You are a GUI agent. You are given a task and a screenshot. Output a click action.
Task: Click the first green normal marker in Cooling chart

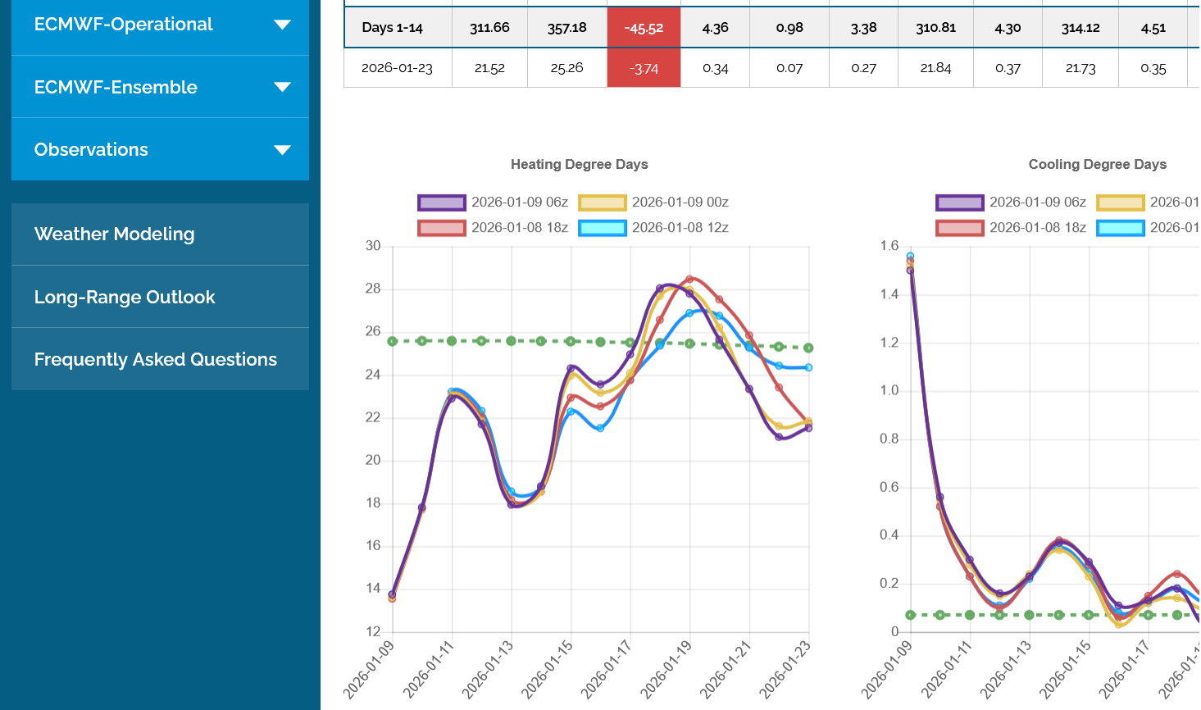click(911, 615)
